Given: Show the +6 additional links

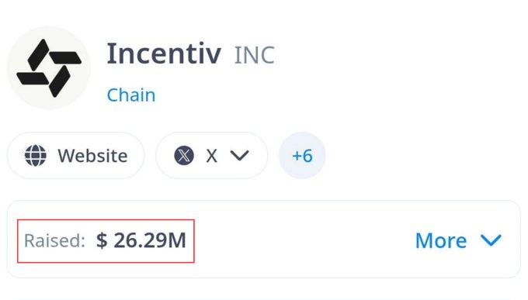Looking at the screenshot, I should [302, 155].
